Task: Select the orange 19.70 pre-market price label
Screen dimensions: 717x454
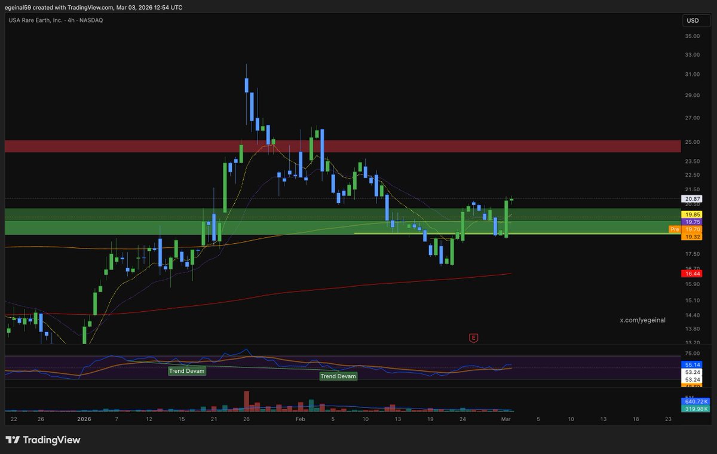Action: 693,229
